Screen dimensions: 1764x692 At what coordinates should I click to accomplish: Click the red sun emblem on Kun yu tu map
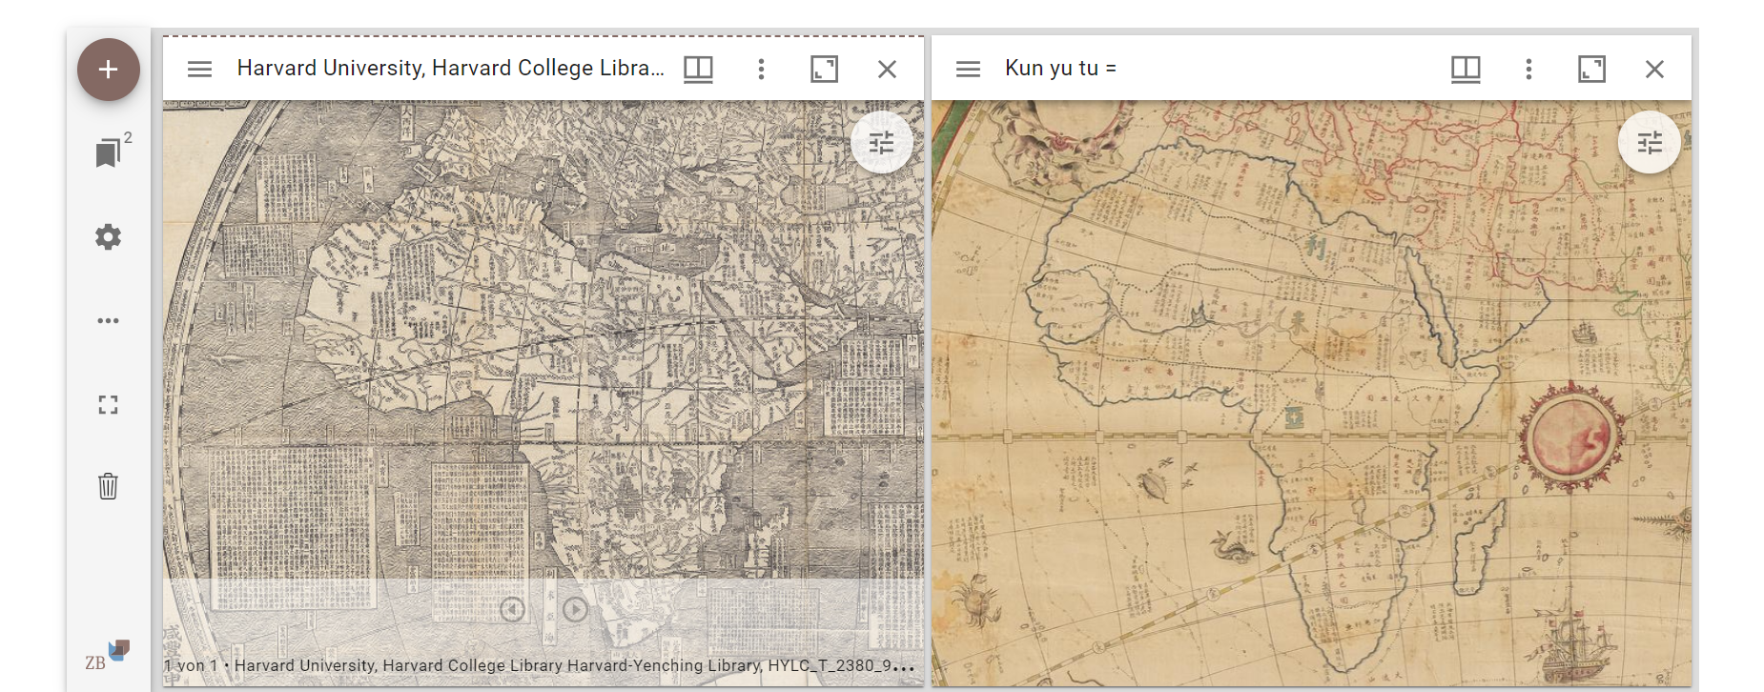click(1570, 437)
